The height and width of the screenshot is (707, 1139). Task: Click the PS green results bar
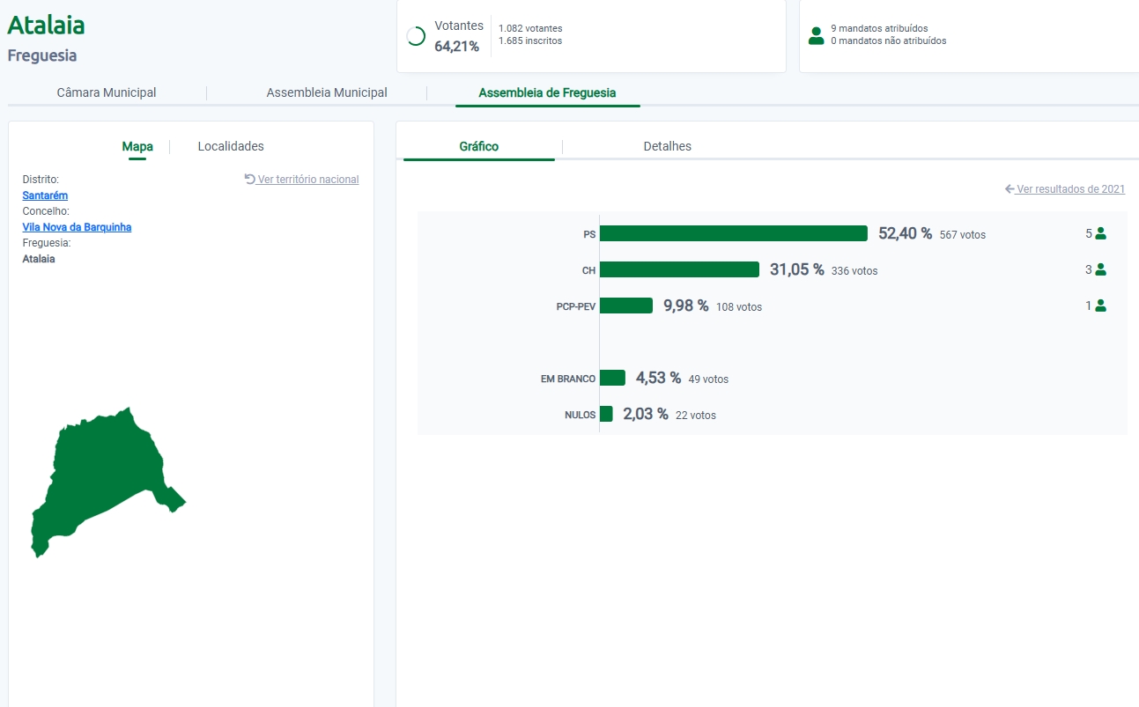click(733, 233)
